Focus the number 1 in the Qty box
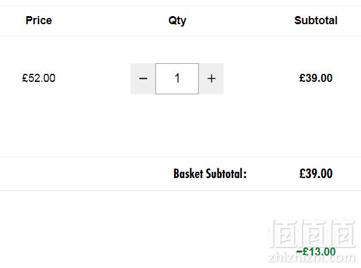 [x=177, y=78]
